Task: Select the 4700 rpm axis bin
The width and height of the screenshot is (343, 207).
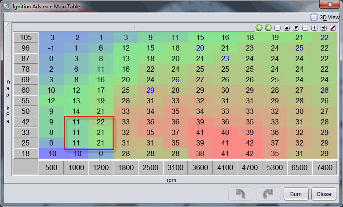Action: 250,167
